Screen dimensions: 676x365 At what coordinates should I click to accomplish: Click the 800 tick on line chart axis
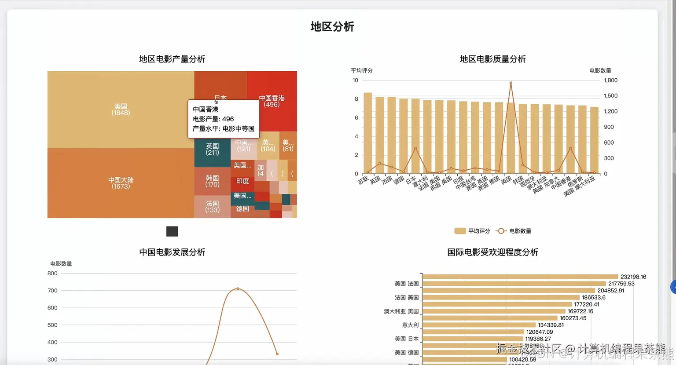tap(52, 274)
